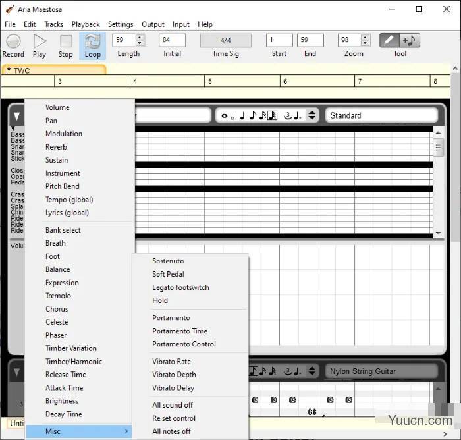Open the Settings menu

(x=121, y=24)
